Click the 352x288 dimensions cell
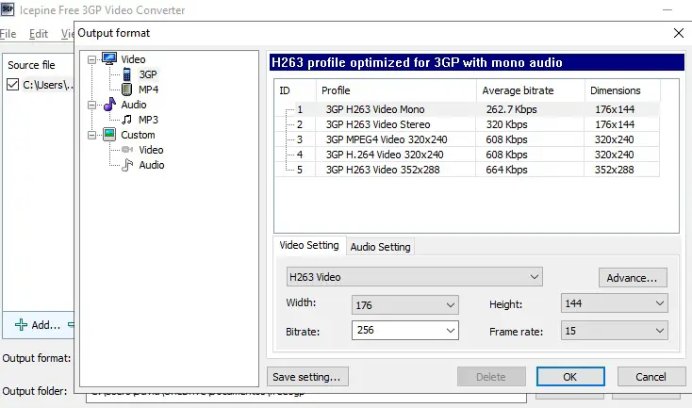The height and width of the screenshot is (408, 692). 614,170
